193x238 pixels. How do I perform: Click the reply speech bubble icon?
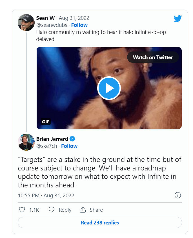pos(51,210)
